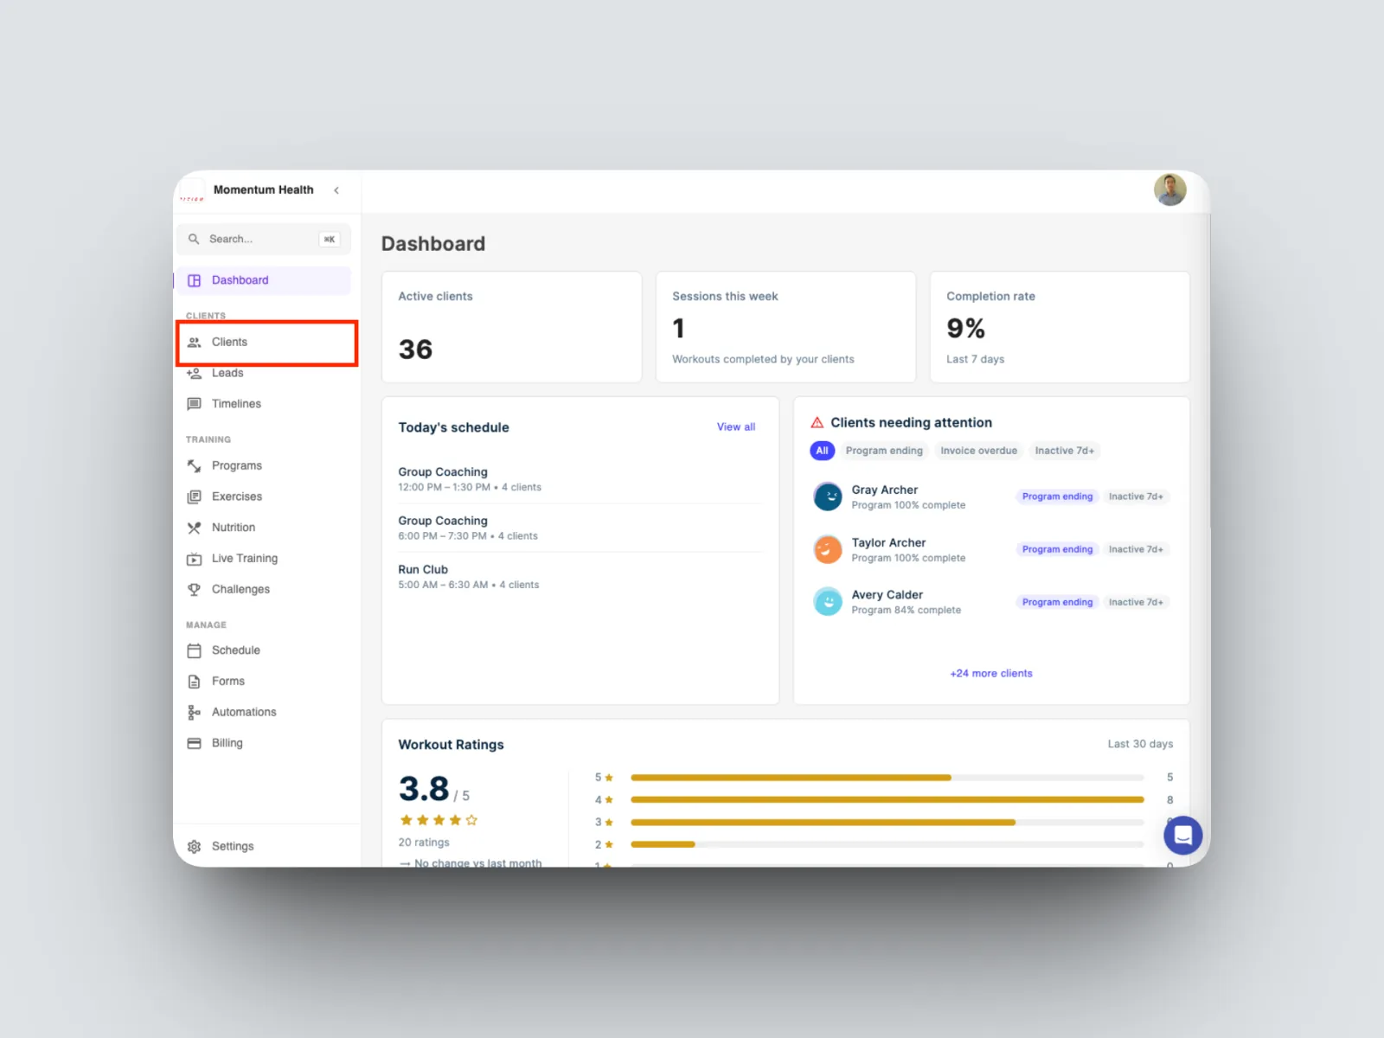The height and width of the screenshot is (1038, 1384).
Task: Click the Schedule calendar icon
Action: (x=194, y=650)
